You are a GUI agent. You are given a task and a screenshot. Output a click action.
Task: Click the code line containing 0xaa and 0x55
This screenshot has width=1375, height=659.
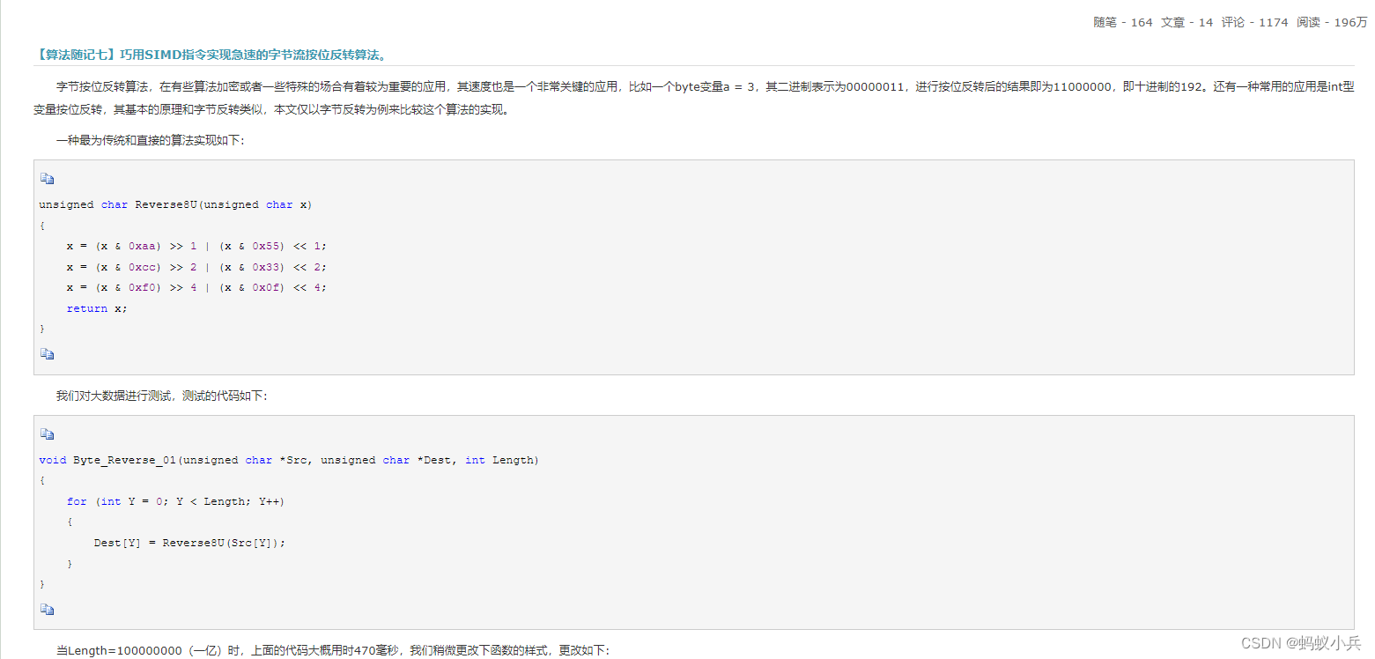click(x=196, y=246)
